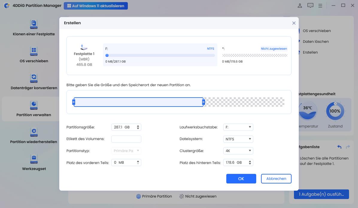The height and width of the screenshot is (208, 358).
Task: Click the Etikett des Volumens text field
Action: (126, 139)
